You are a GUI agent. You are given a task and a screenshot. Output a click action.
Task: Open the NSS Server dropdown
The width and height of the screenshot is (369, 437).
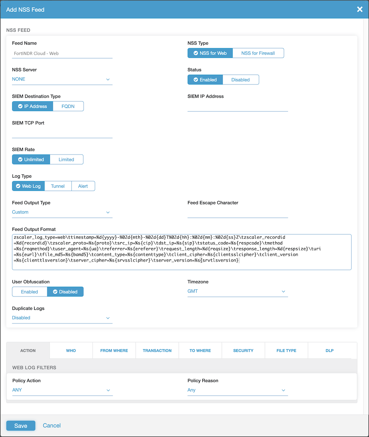pyautogui.click(x=62, y=79)
